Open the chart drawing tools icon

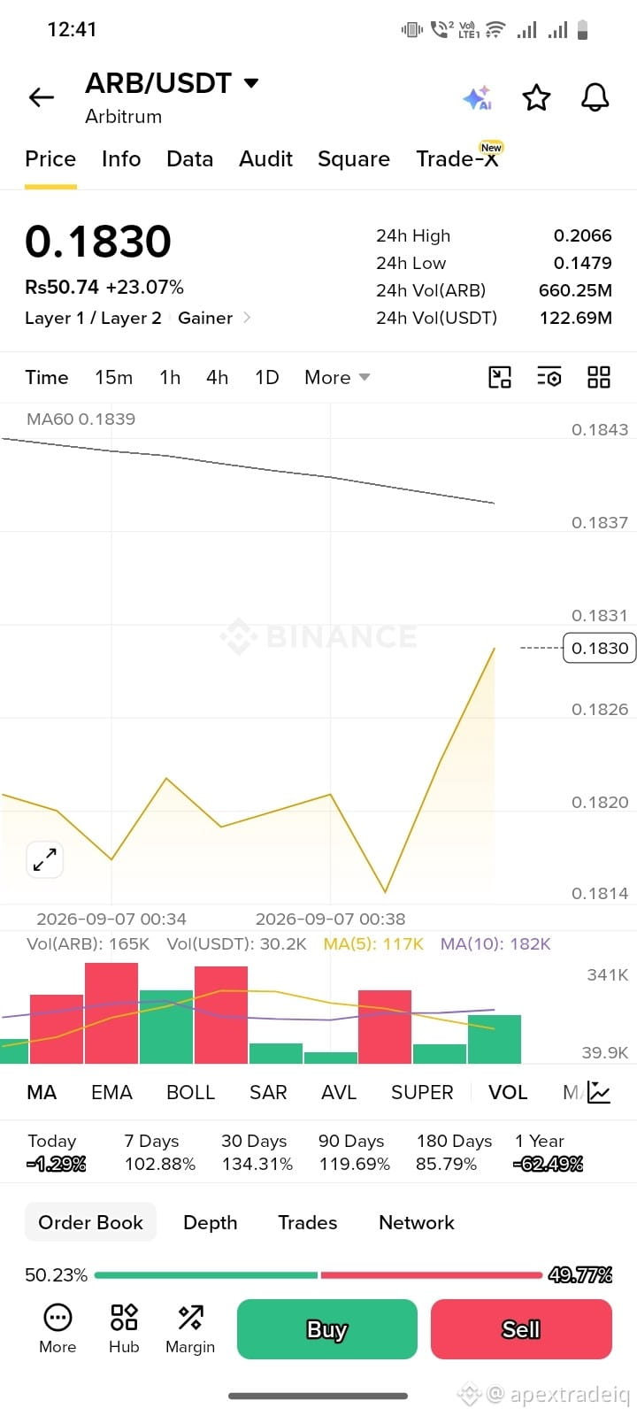(500, 377)
